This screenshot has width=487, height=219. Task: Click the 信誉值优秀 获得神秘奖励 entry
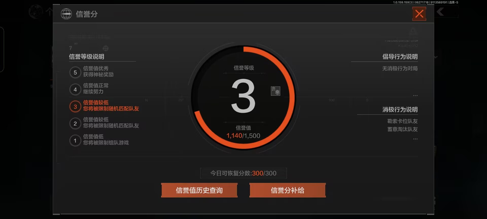(x=98, y=71)
